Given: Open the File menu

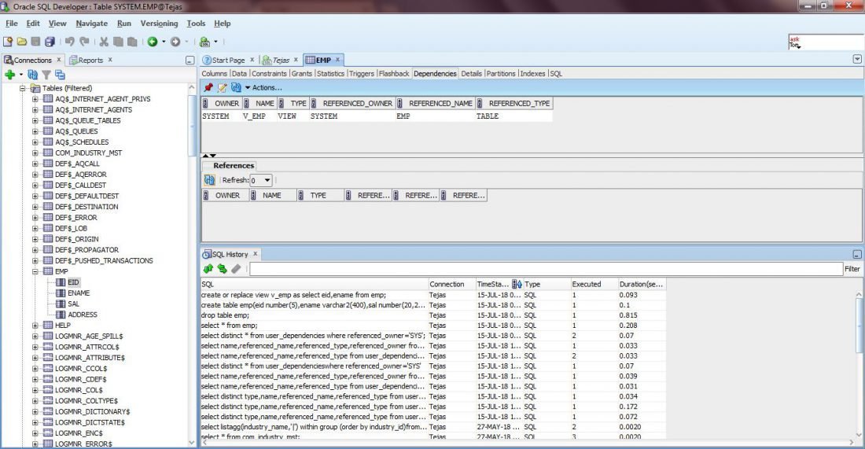Looking at the screenshot, I should pos(12,23).
